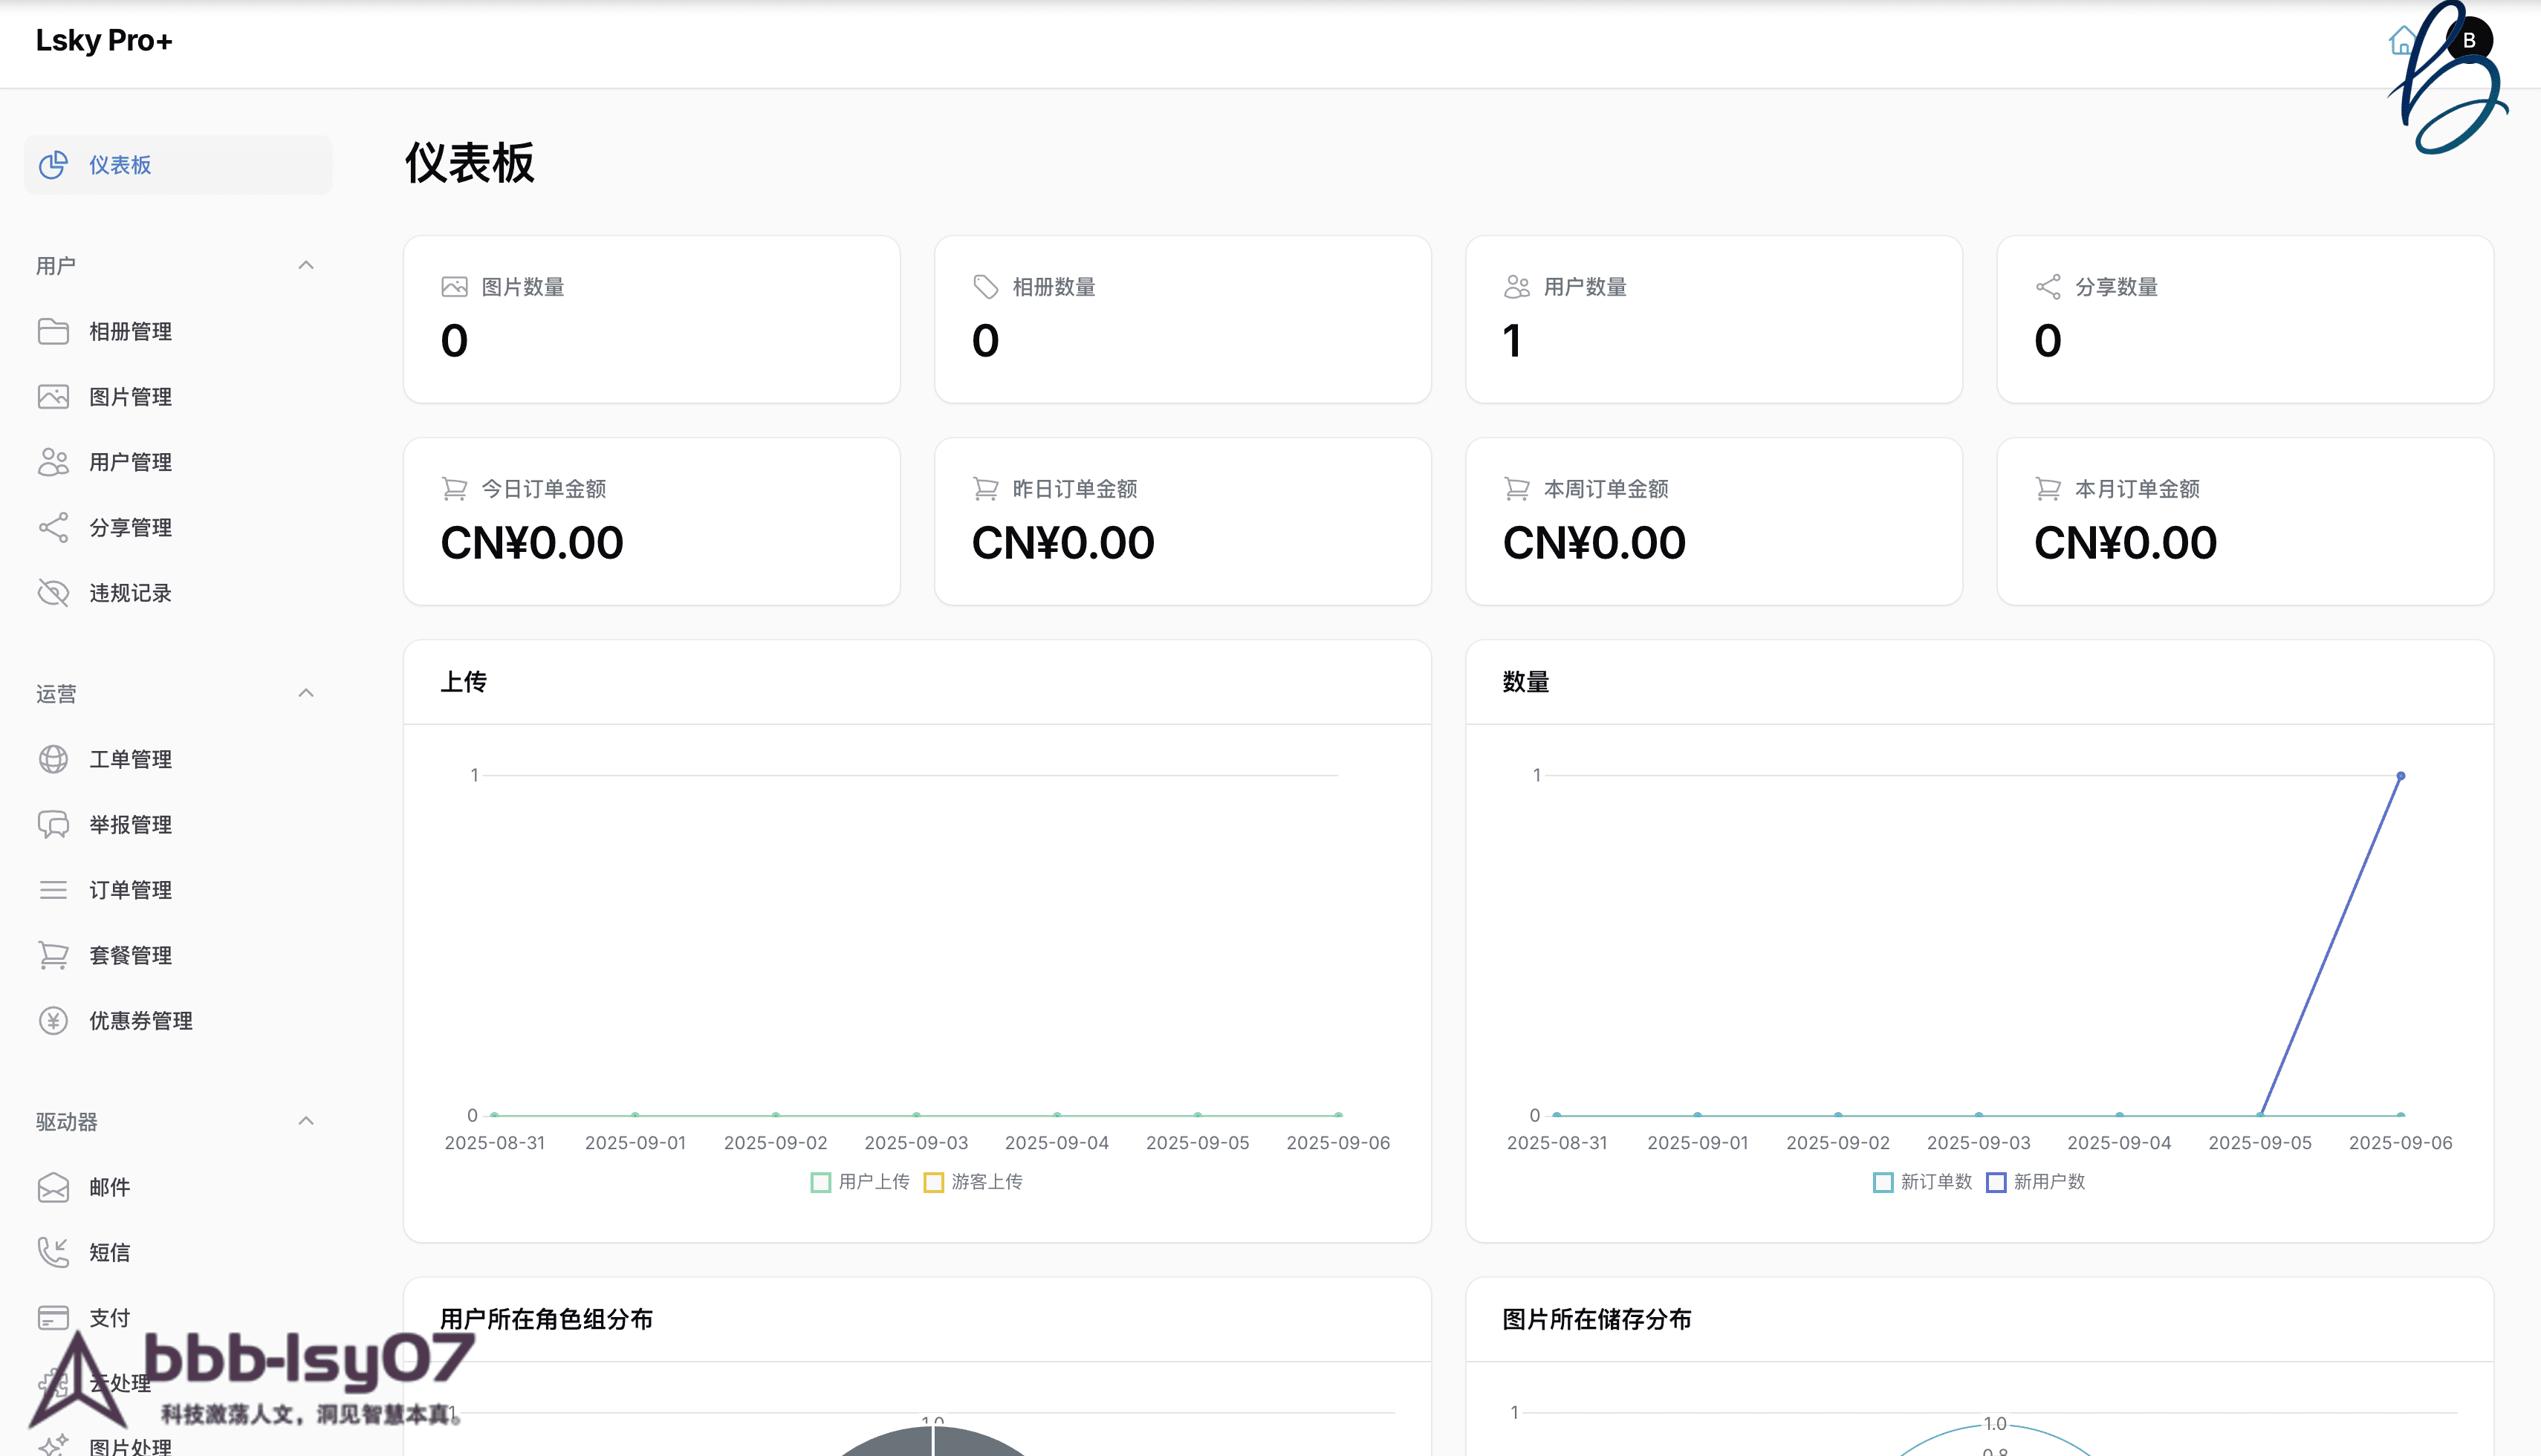This screenshot has height=1456, width=2541.
Task: Click the 图片管理 image icon
Action: 54,396
